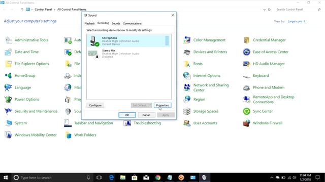Open Taskbar and Navigation icon
The image size is (325, 182).
(x=68, y=123)
